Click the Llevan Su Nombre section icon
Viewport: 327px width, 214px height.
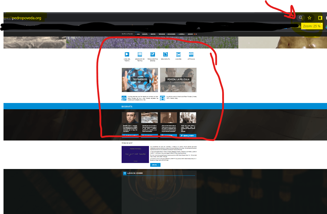pyautogui.click(x=125, y=173)
